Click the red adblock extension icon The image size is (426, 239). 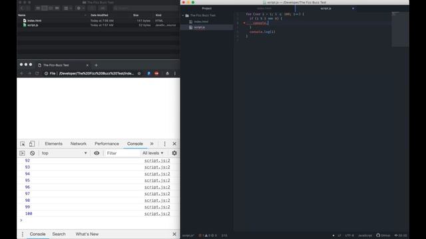click(x=156, y=74)
